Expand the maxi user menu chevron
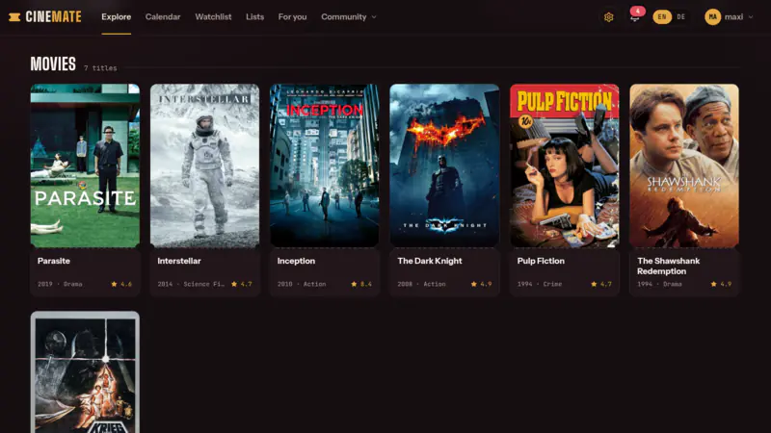The height and width of the screenshot is (433, 771). 751,17
